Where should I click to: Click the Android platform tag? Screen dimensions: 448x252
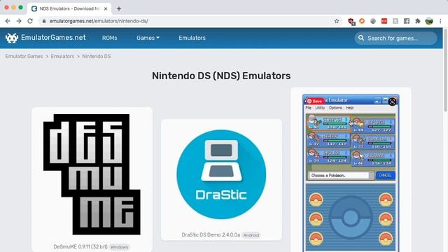[x=251, y=235]
